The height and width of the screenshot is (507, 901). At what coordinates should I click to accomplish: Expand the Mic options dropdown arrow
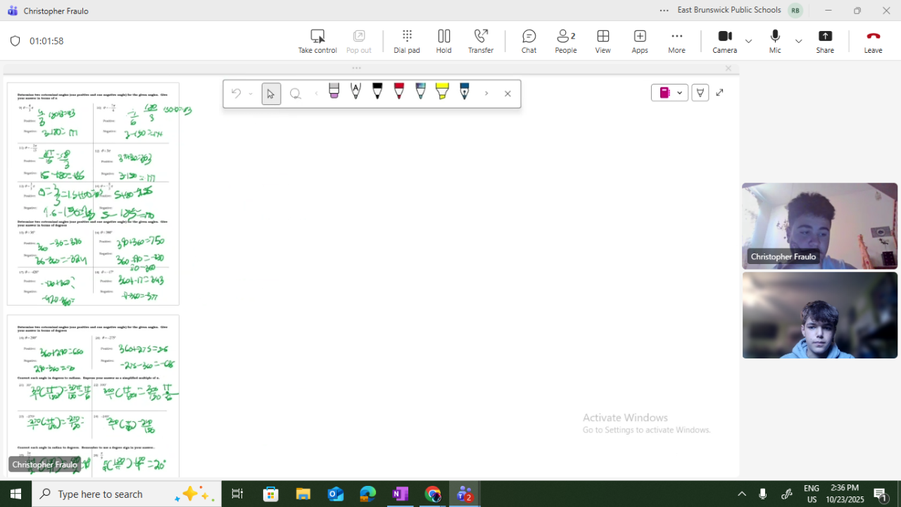coord(798,41)
